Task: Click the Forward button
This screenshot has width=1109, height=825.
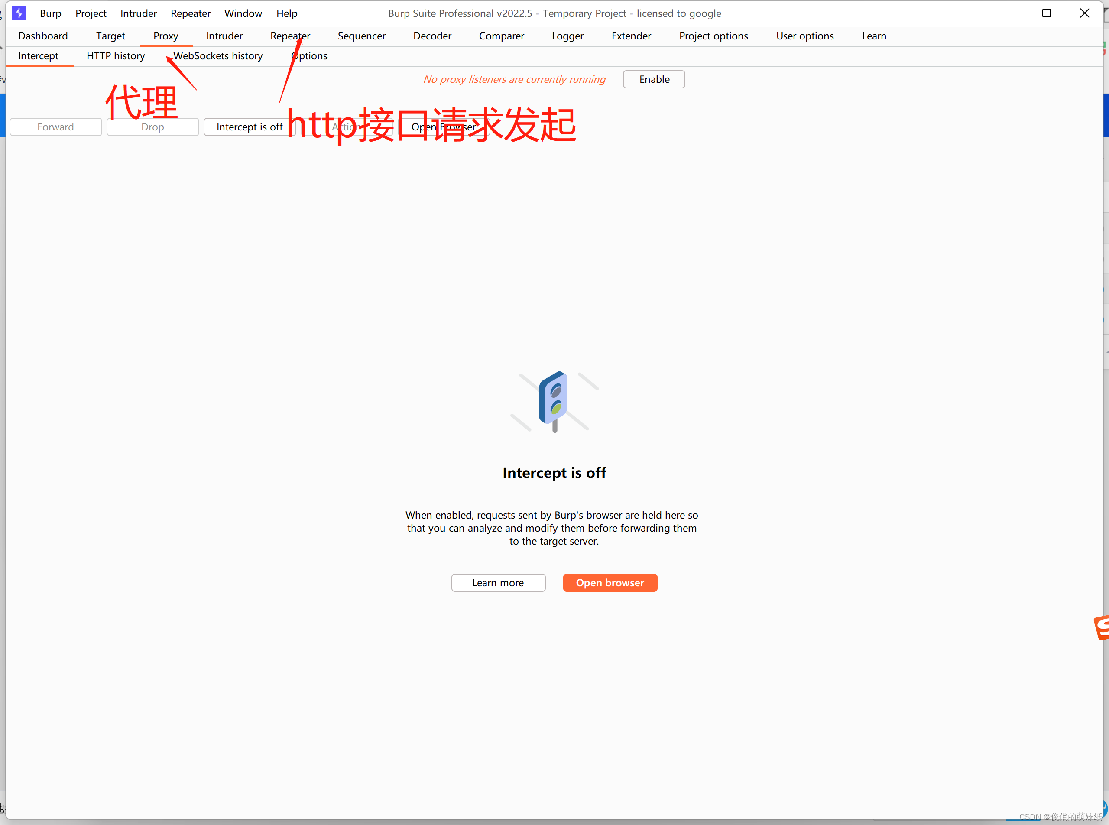Action: [55, 127]
